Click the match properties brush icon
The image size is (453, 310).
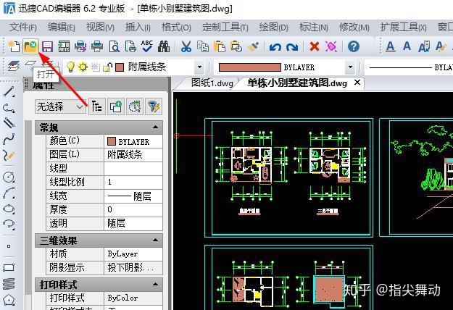(x=254, y=46)
